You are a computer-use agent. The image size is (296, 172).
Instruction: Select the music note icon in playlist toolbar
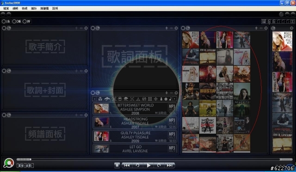point(170,99)
